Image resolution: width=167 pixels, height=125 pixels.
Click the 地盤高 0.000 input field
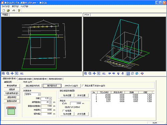46,110
